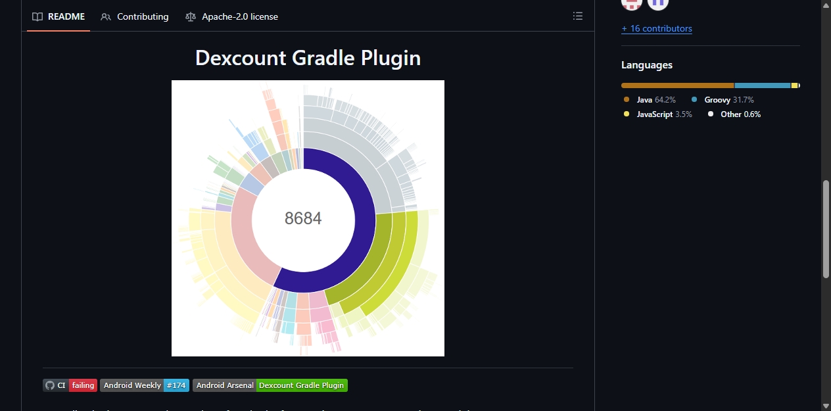Click the first contributor avatar
Image resolution: width=831 pixels, height=411 pixels.
click(632, 3)
